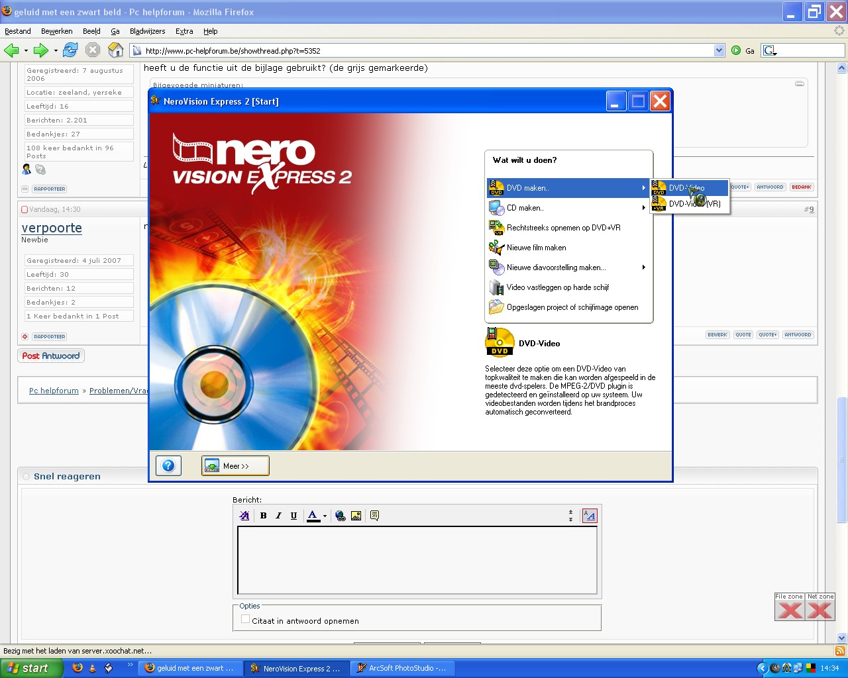The image size is (848, 678).
Task: Click the Nieuwe film maken clapper icon
Action: pos(496,248)
